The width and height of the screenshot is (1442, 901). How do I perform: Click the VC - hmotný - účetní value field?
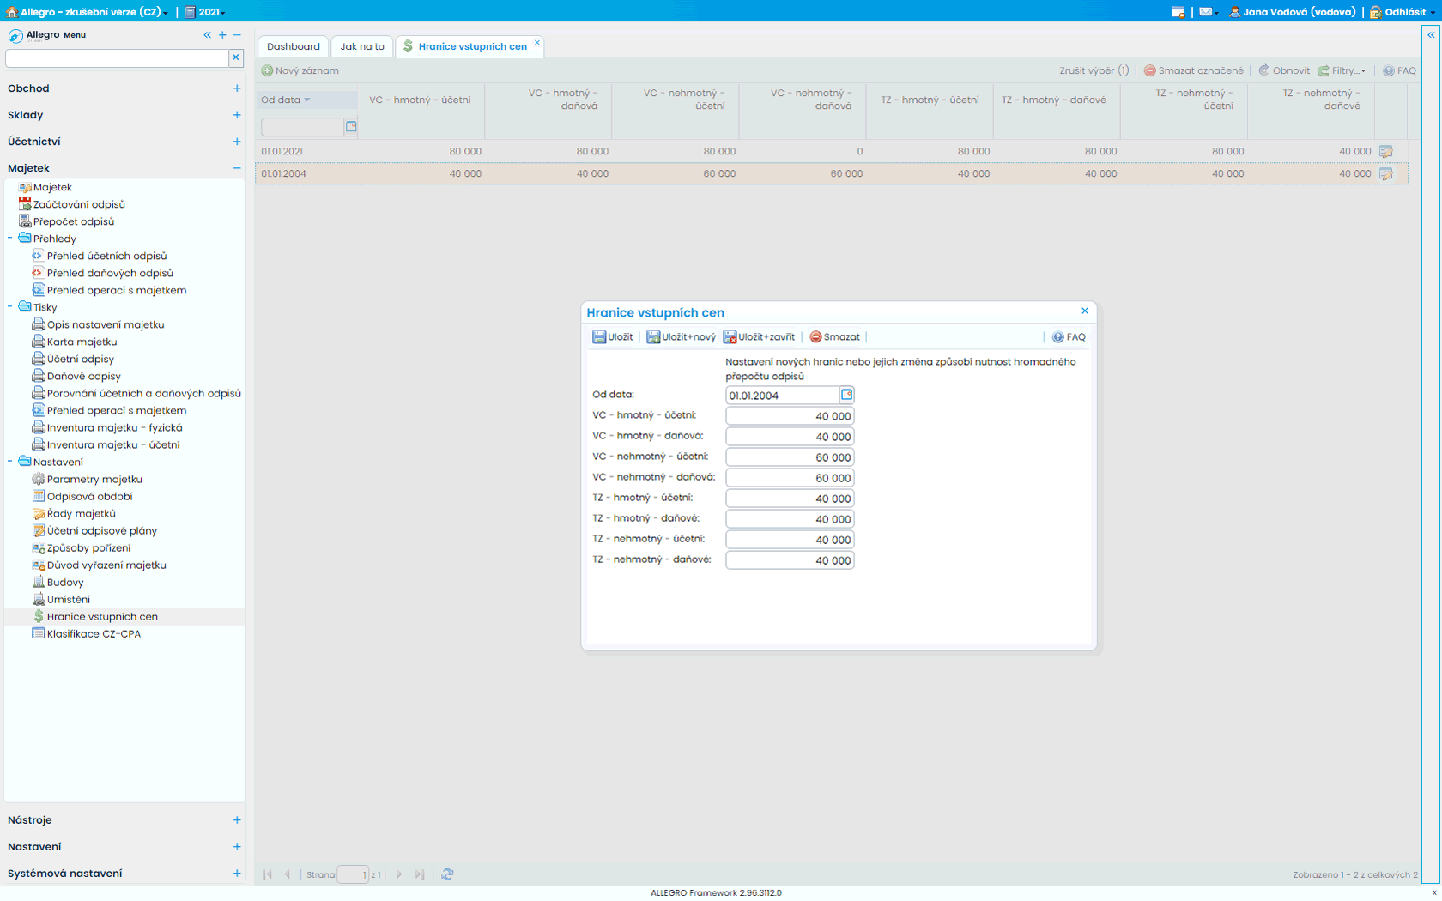point(790,416)
